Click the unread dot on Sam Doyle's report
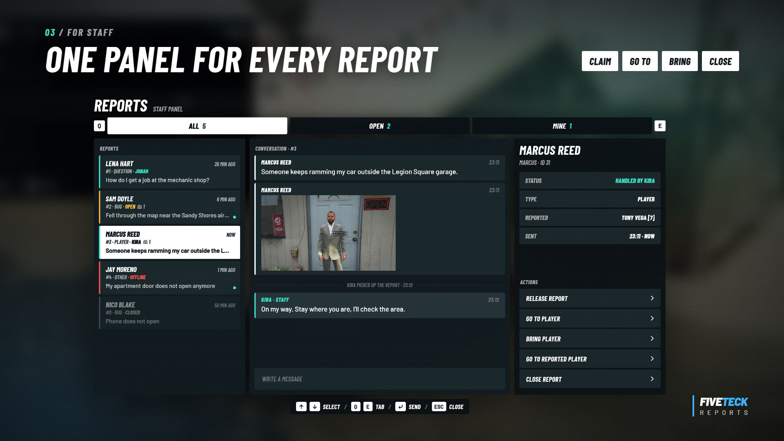 point(234,217)
